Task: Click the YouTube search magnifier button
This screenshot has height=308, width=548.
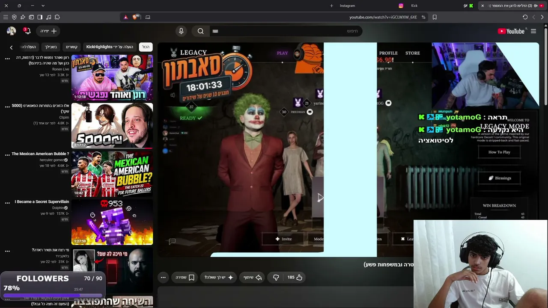Action: pos(200,31)
